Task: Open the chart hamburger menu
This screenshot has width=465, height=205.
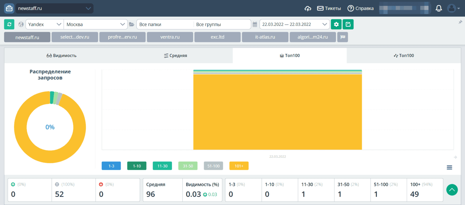Action: [449, 167]
